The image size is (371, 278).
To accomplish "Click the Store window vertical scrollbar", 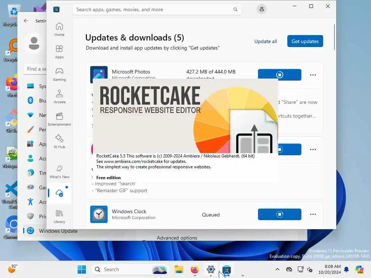I will [x=334, y=37].
